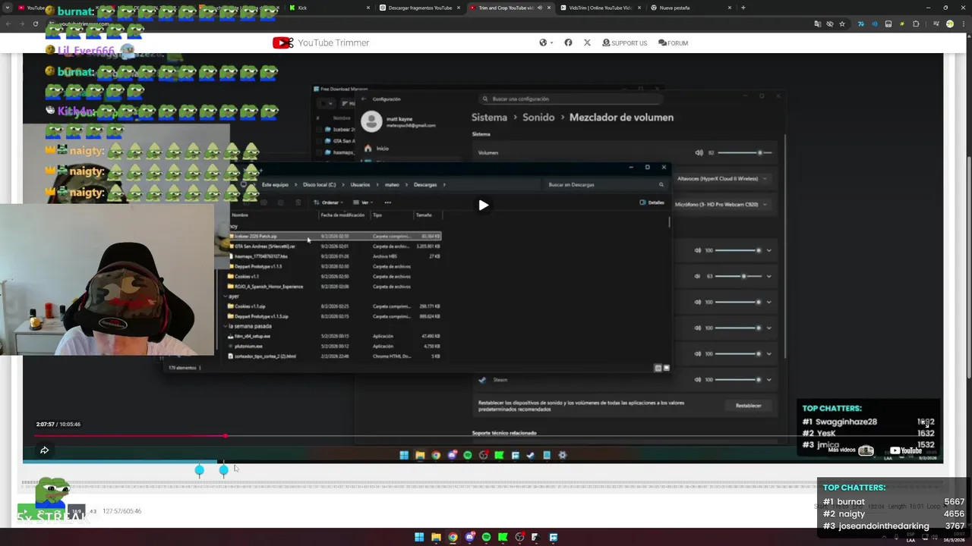Open share arrow icon on video player
This screenshot has width=972, height=546.
[x=44, y=450]
